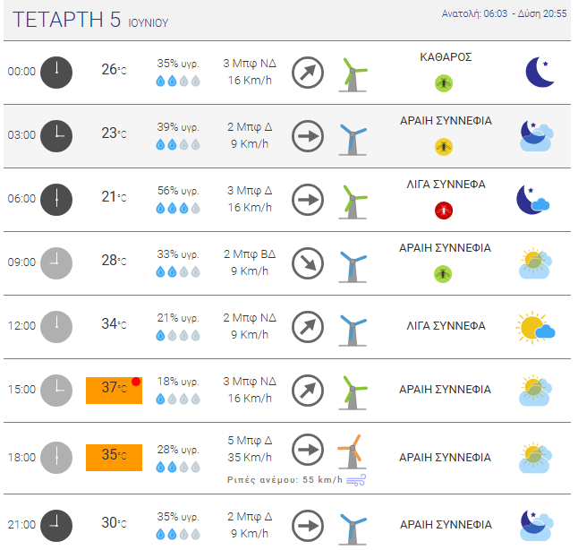Click the ΤΕΤΑΡΤΗ 5 ΙΟΥΝΙΟΥ day heading
Image resolution: width=578 pixels, height=550 pixels.
coord(90,20)
